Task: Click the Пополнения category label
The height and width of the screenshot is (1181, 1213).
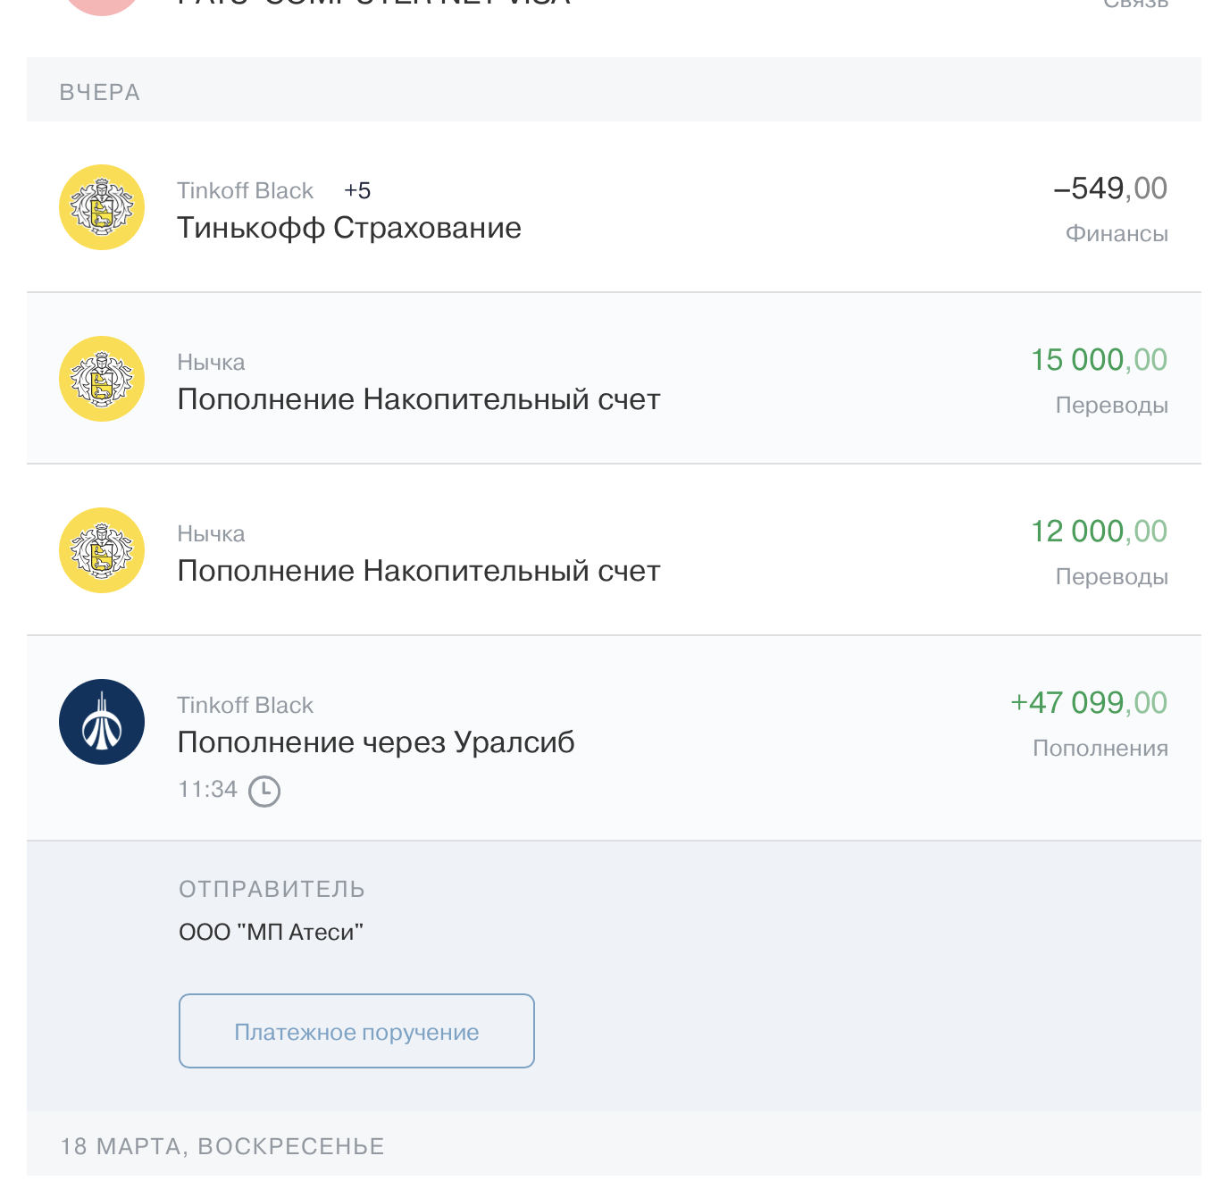Action: click(1100, 749)
